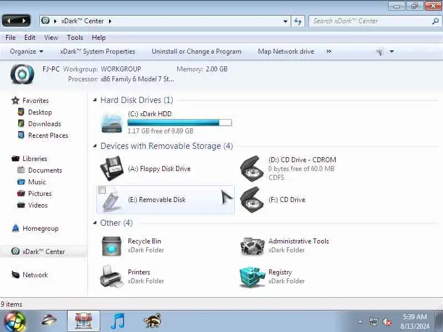
Task: Open the Administrative Tools gear icon
Action: [x=252, y=246]
